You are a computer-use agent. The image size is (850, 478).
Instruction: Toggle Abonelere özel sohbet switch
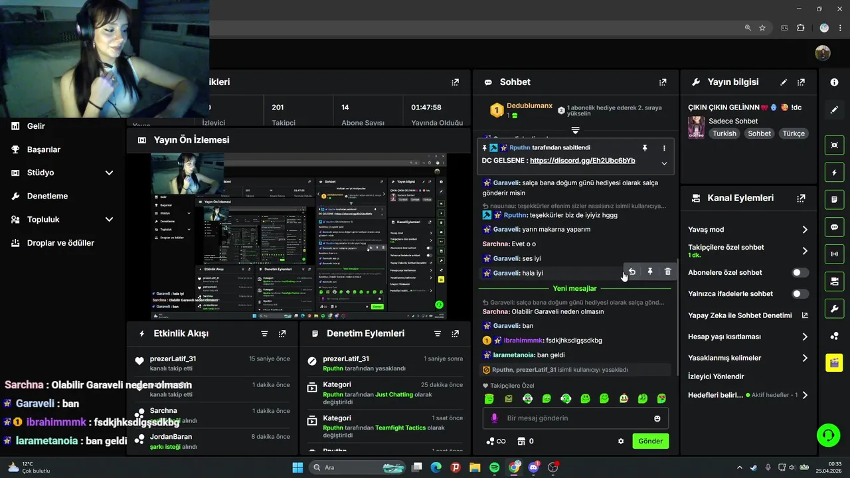(800, 273)
